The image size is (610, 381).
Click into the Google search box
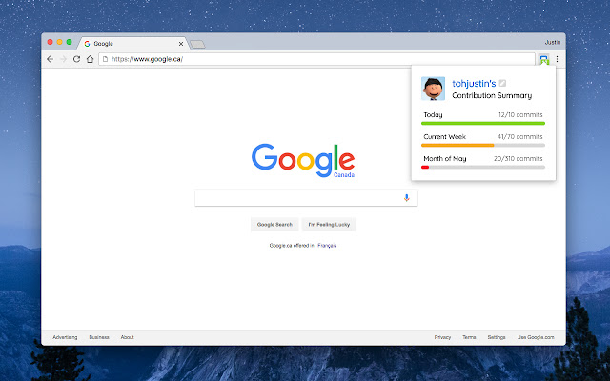(306, 198)
